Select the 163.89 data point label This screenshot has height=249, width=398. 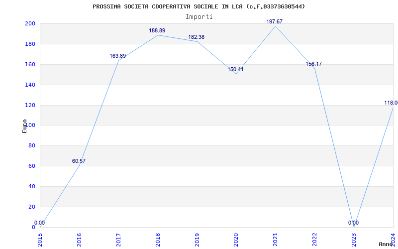[118, 56]
